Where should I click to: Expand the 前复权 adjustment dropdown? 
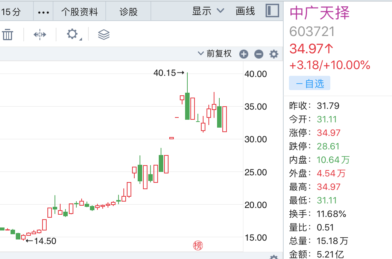pyautogui.click(x=215, y=54)
